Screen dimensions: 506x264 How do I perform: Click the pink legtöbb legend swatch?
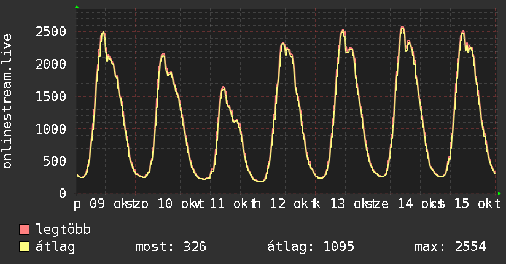coord(24,230)
